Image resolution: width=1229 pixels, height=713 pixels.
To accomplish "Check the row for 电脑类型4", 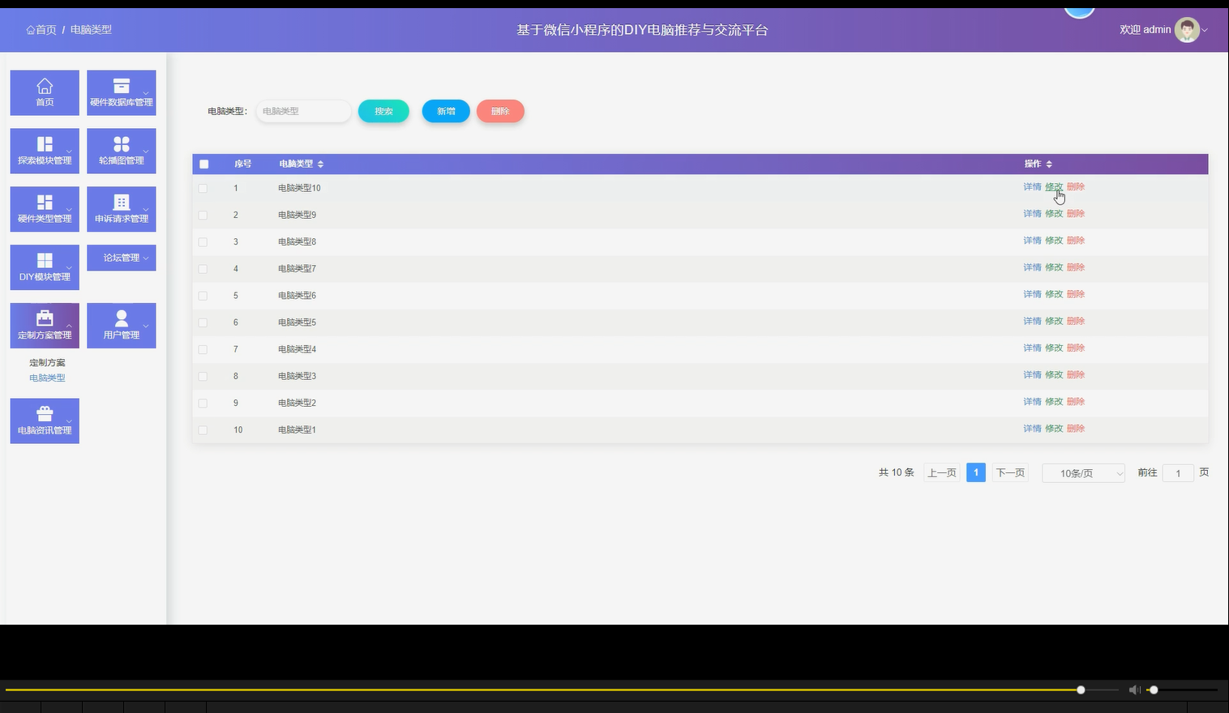I will tap(203, 349).
